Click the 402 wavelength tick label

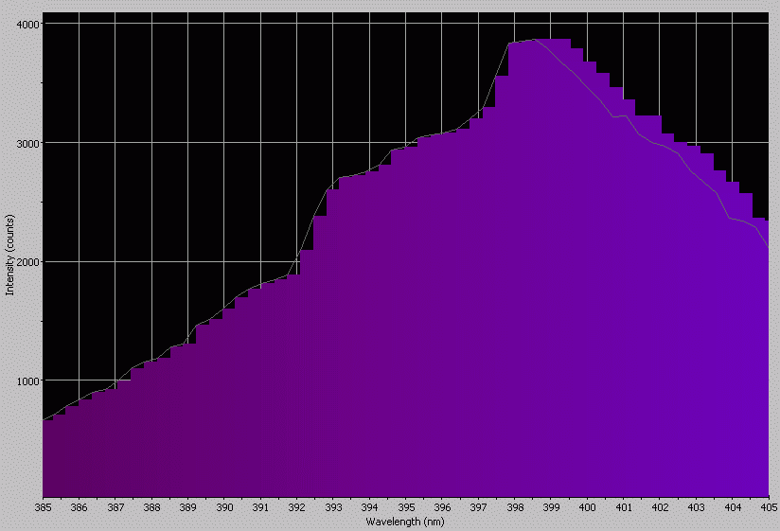coord(660,508)
